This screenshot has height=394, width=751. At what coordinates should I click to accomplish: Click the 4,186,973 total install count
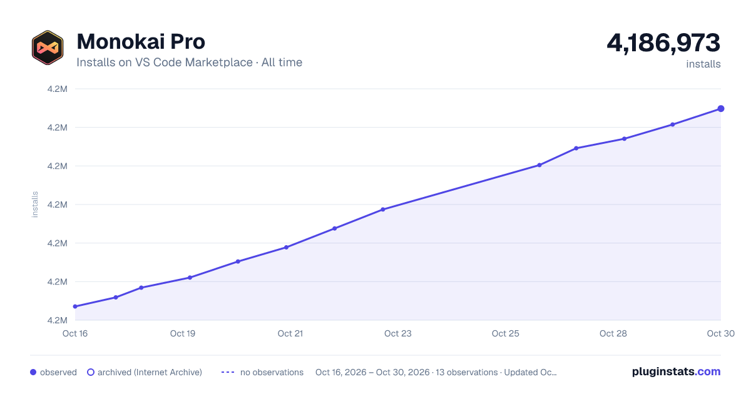[663, 43]
